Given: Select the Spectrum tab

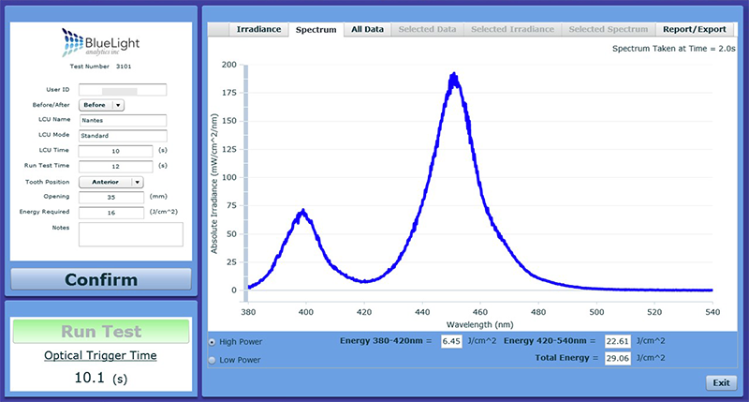Looking at the screenshot, I should 316,29.
